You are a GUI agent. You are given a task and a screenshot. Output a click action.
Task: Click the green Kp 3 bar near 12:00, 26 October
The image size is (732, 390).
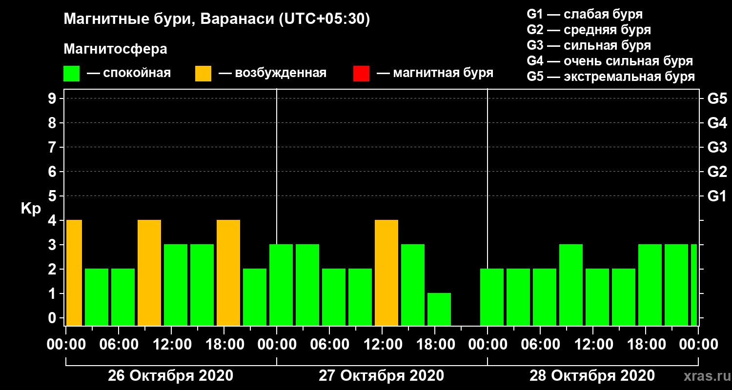pos(176,285)
